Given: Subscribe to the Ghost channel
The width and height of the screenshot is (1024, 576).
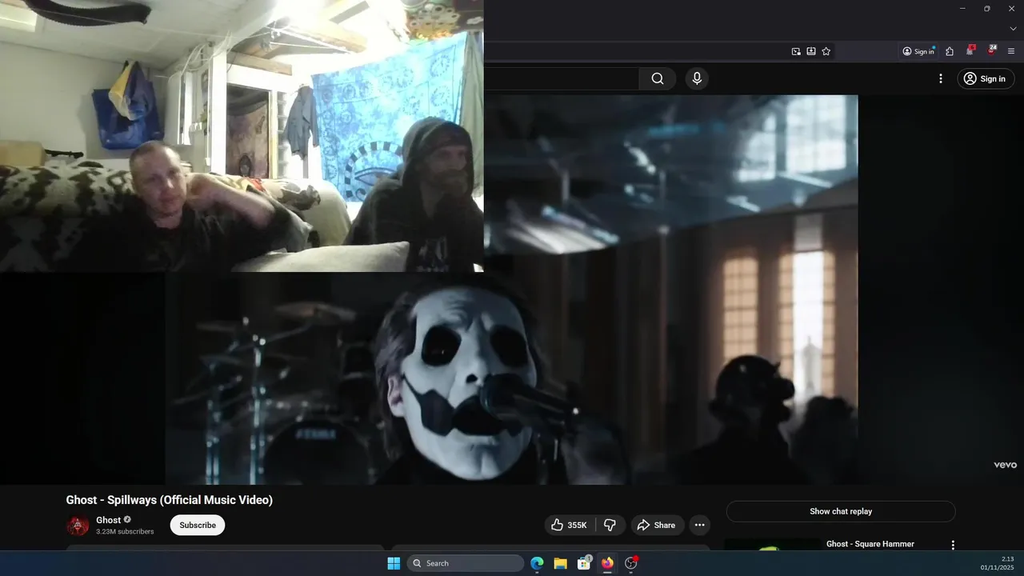Looking at the screenshot, I should [198, 525].
